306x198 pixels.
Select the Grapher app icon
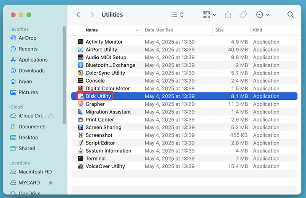point(81,104)
